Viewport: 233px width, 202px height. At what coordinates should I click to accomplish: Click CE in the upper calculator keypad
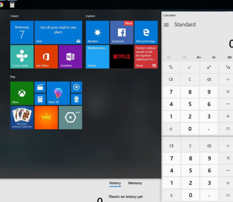171,79
